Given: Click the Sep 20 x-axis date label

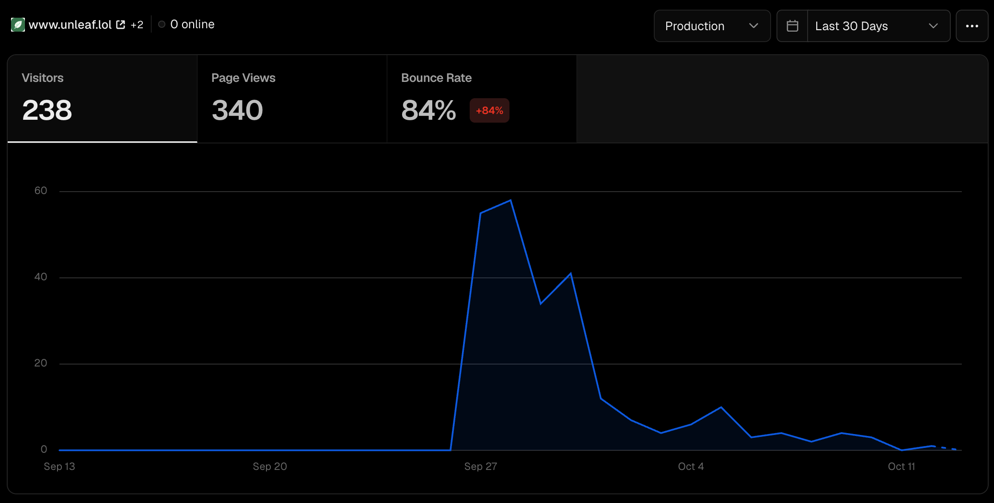Looking at the screenshot, I should (x=270, y=467).
